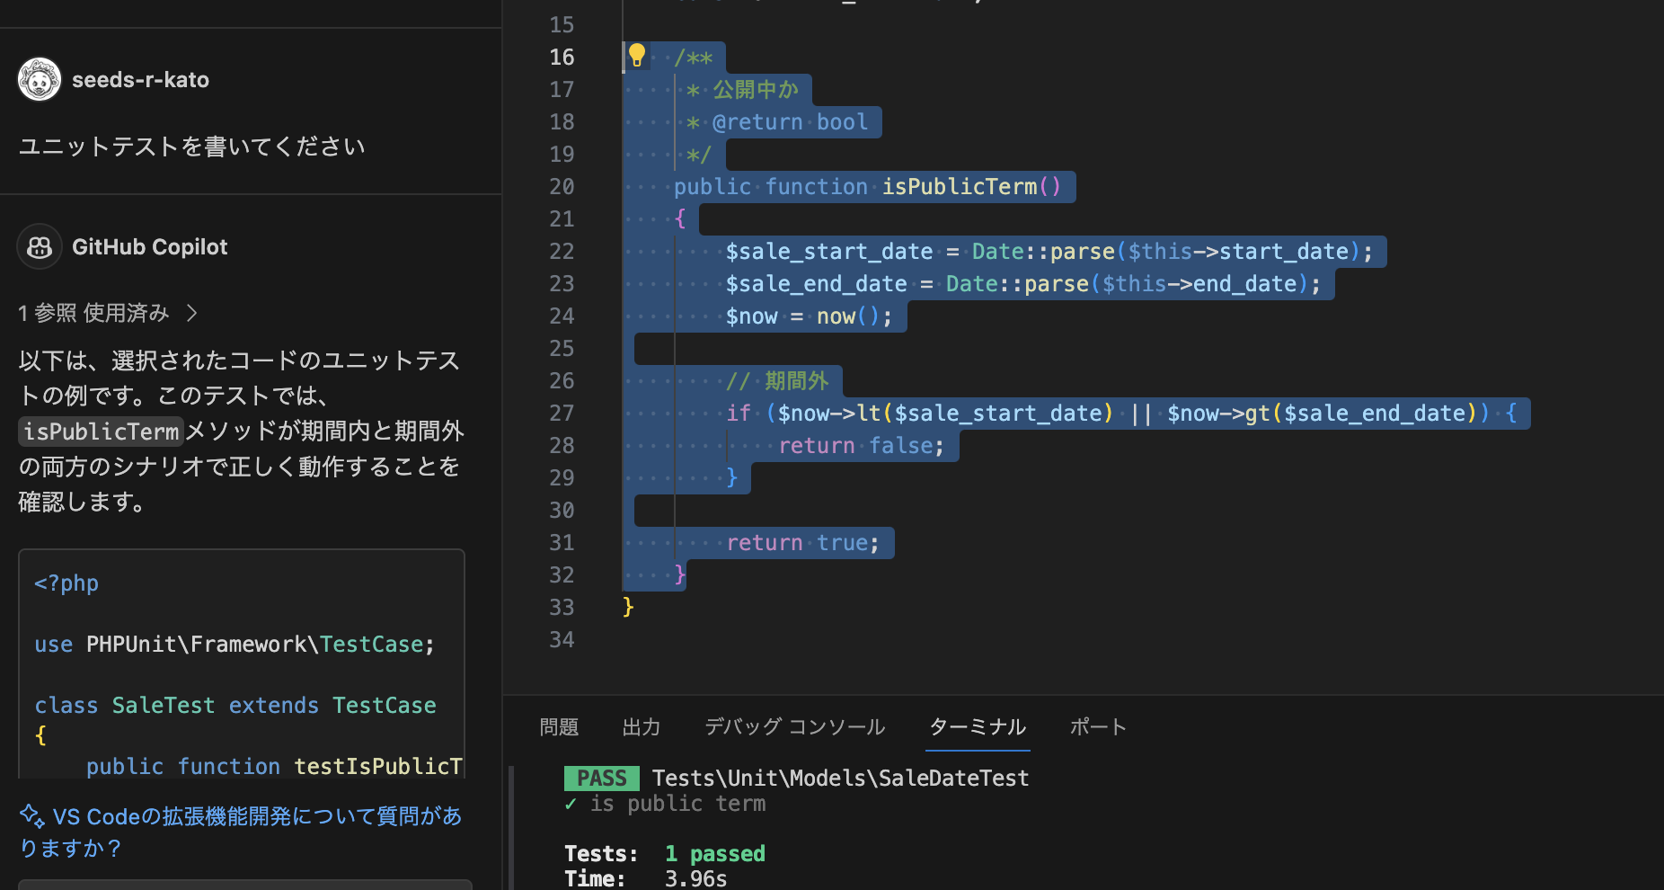This screenshot has width=1664, height=890.
Task: Click the inline isPublicTerm code in chat
Action: (102, 432)
